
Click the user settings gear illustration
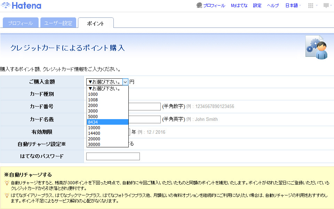click(x=316, y=47)
